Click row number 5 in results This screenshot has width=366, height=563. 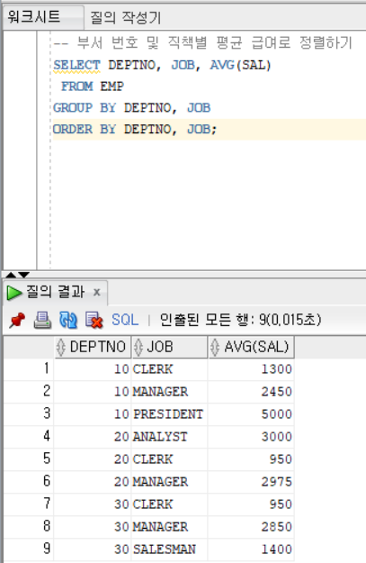coord(29,459)
